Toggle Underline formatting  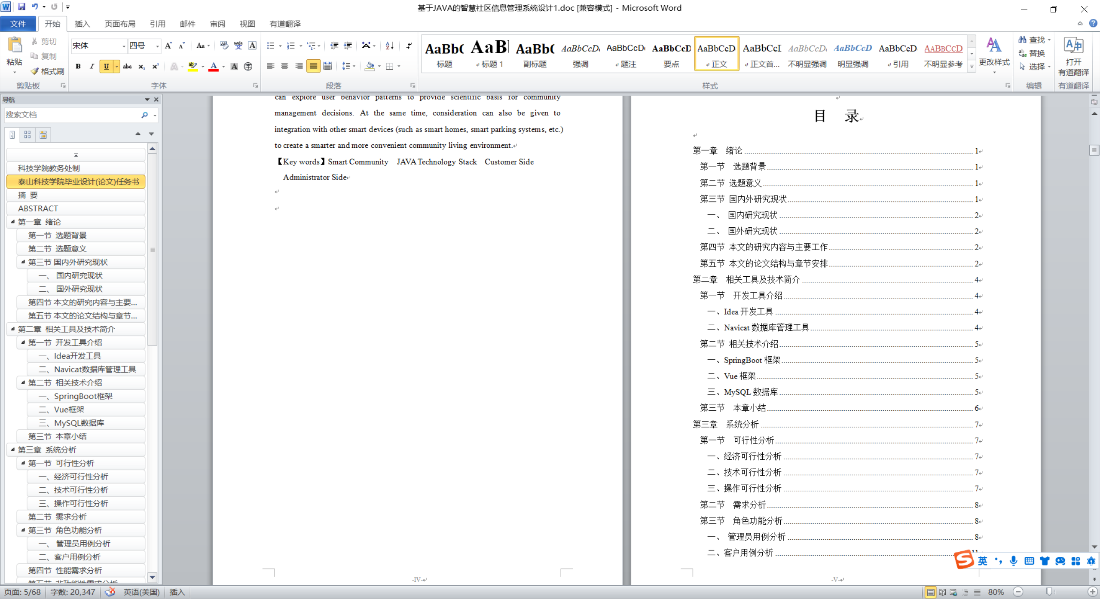(106, 66)
